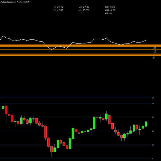The image size is (161, 161).
Task: Click the 28 price axis label
Action: click(153, 103)
